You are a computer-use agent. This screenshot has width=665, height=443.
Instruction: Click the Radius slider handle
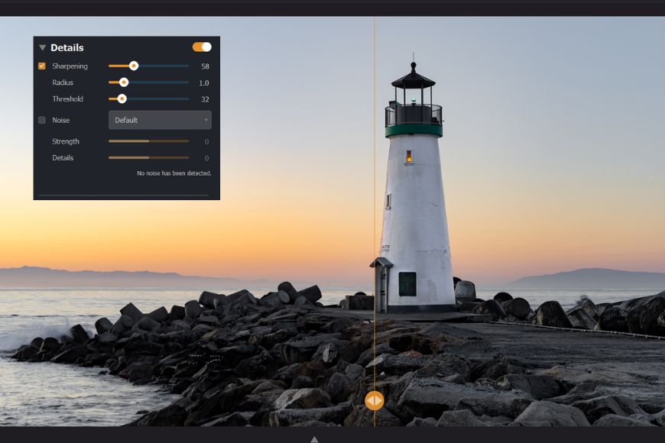(123, 82)
